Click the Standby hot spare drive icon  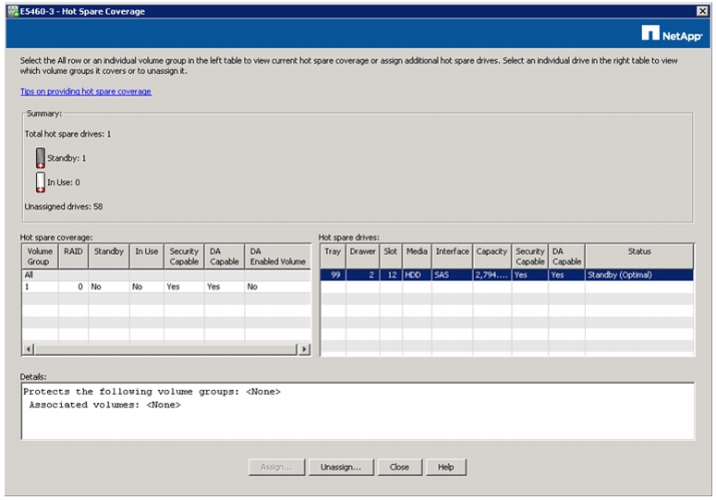tap(40, 158)
